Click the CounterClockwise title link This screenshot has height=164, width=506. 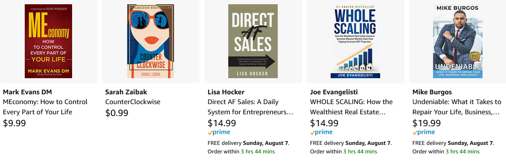133,102
